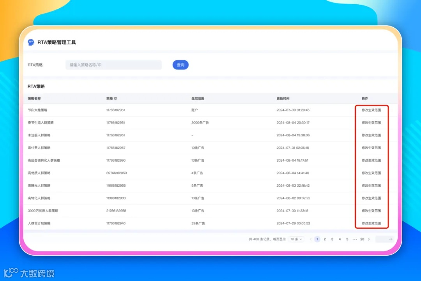The width and height of the screenshot is (421, 281).
Task: Click strategy ID 11766182967
Action: [x=116, y=148]
